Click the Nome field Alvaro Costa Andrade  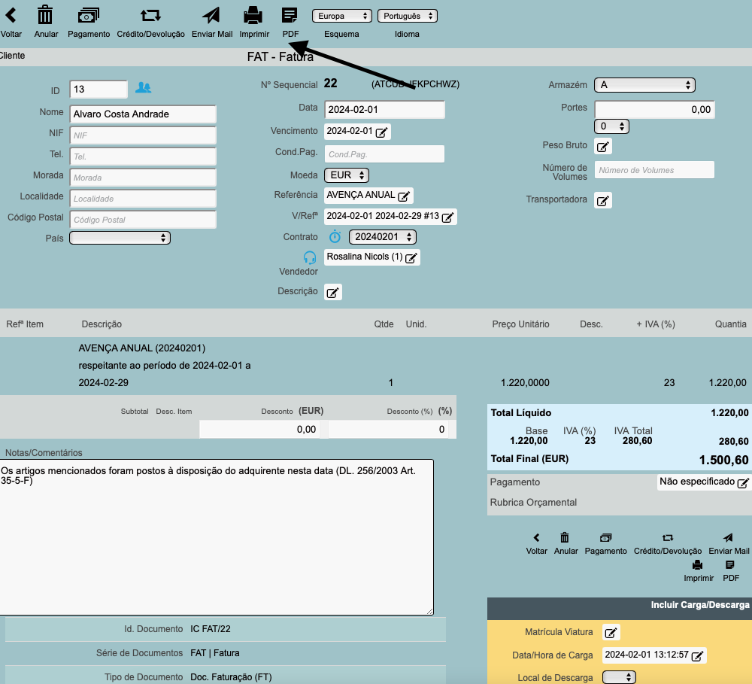click(143, 114)
